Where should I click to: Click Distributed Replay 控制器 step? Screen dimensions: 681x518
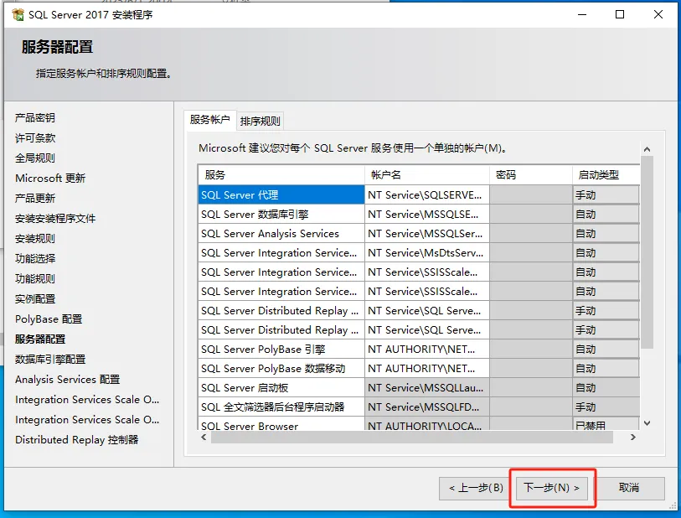77,440
